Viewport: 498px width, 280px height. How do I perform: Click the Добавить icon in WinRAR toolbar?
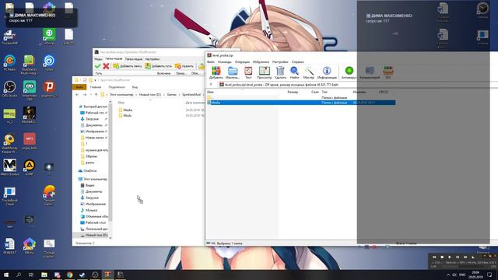point(216,72)
